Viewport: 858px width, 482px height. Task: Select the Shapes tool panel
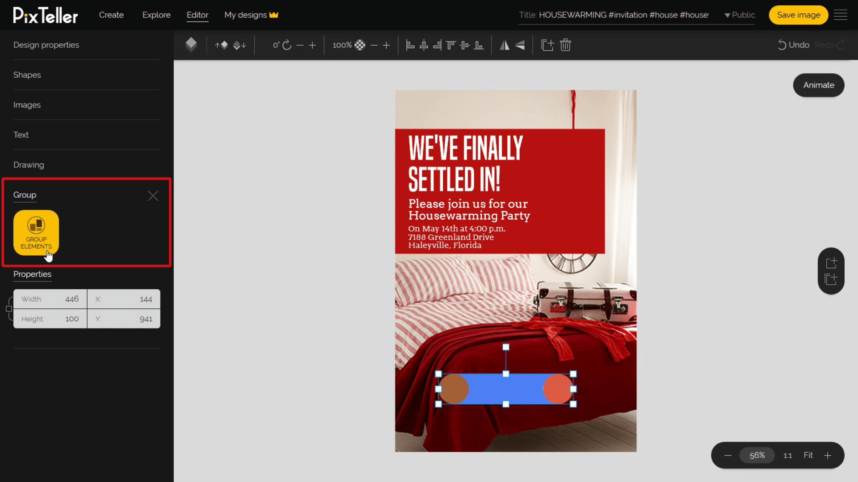[x=27, y=75]
